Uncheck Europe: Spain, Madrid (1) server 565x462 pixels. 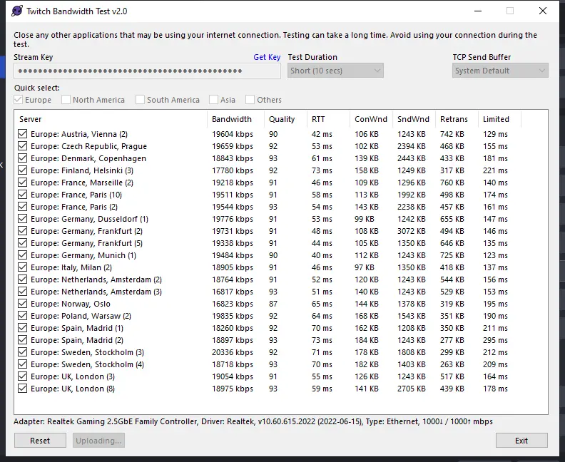point(22,328)
